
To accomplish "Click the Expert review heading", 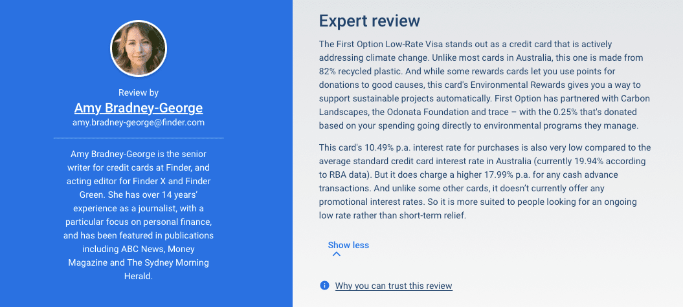I will [x=370, y=21].
